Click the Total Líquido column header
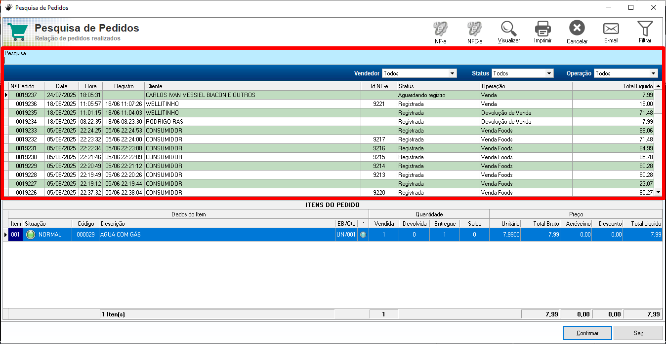Screen dimensions: 666x344 [x=613, y=86]
